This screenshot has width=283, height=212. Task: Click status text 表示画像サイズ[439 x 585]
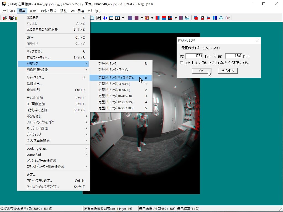(157, 209)
